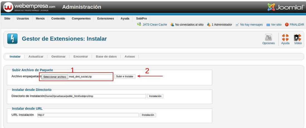Click the users icon beside 'No conectados al sitio'
Screen dimensions: 306x128
point(172,25)
